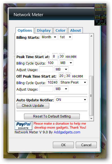Click the Peak Billing Cycle Quota 100 field
The height and width of the screenshot is (164, 112).
pyautogui.click(x=52, y=63)
